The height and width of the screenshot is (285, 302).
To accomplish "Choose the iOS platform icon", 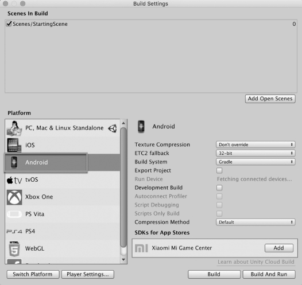I will click(x=14, y=145).
